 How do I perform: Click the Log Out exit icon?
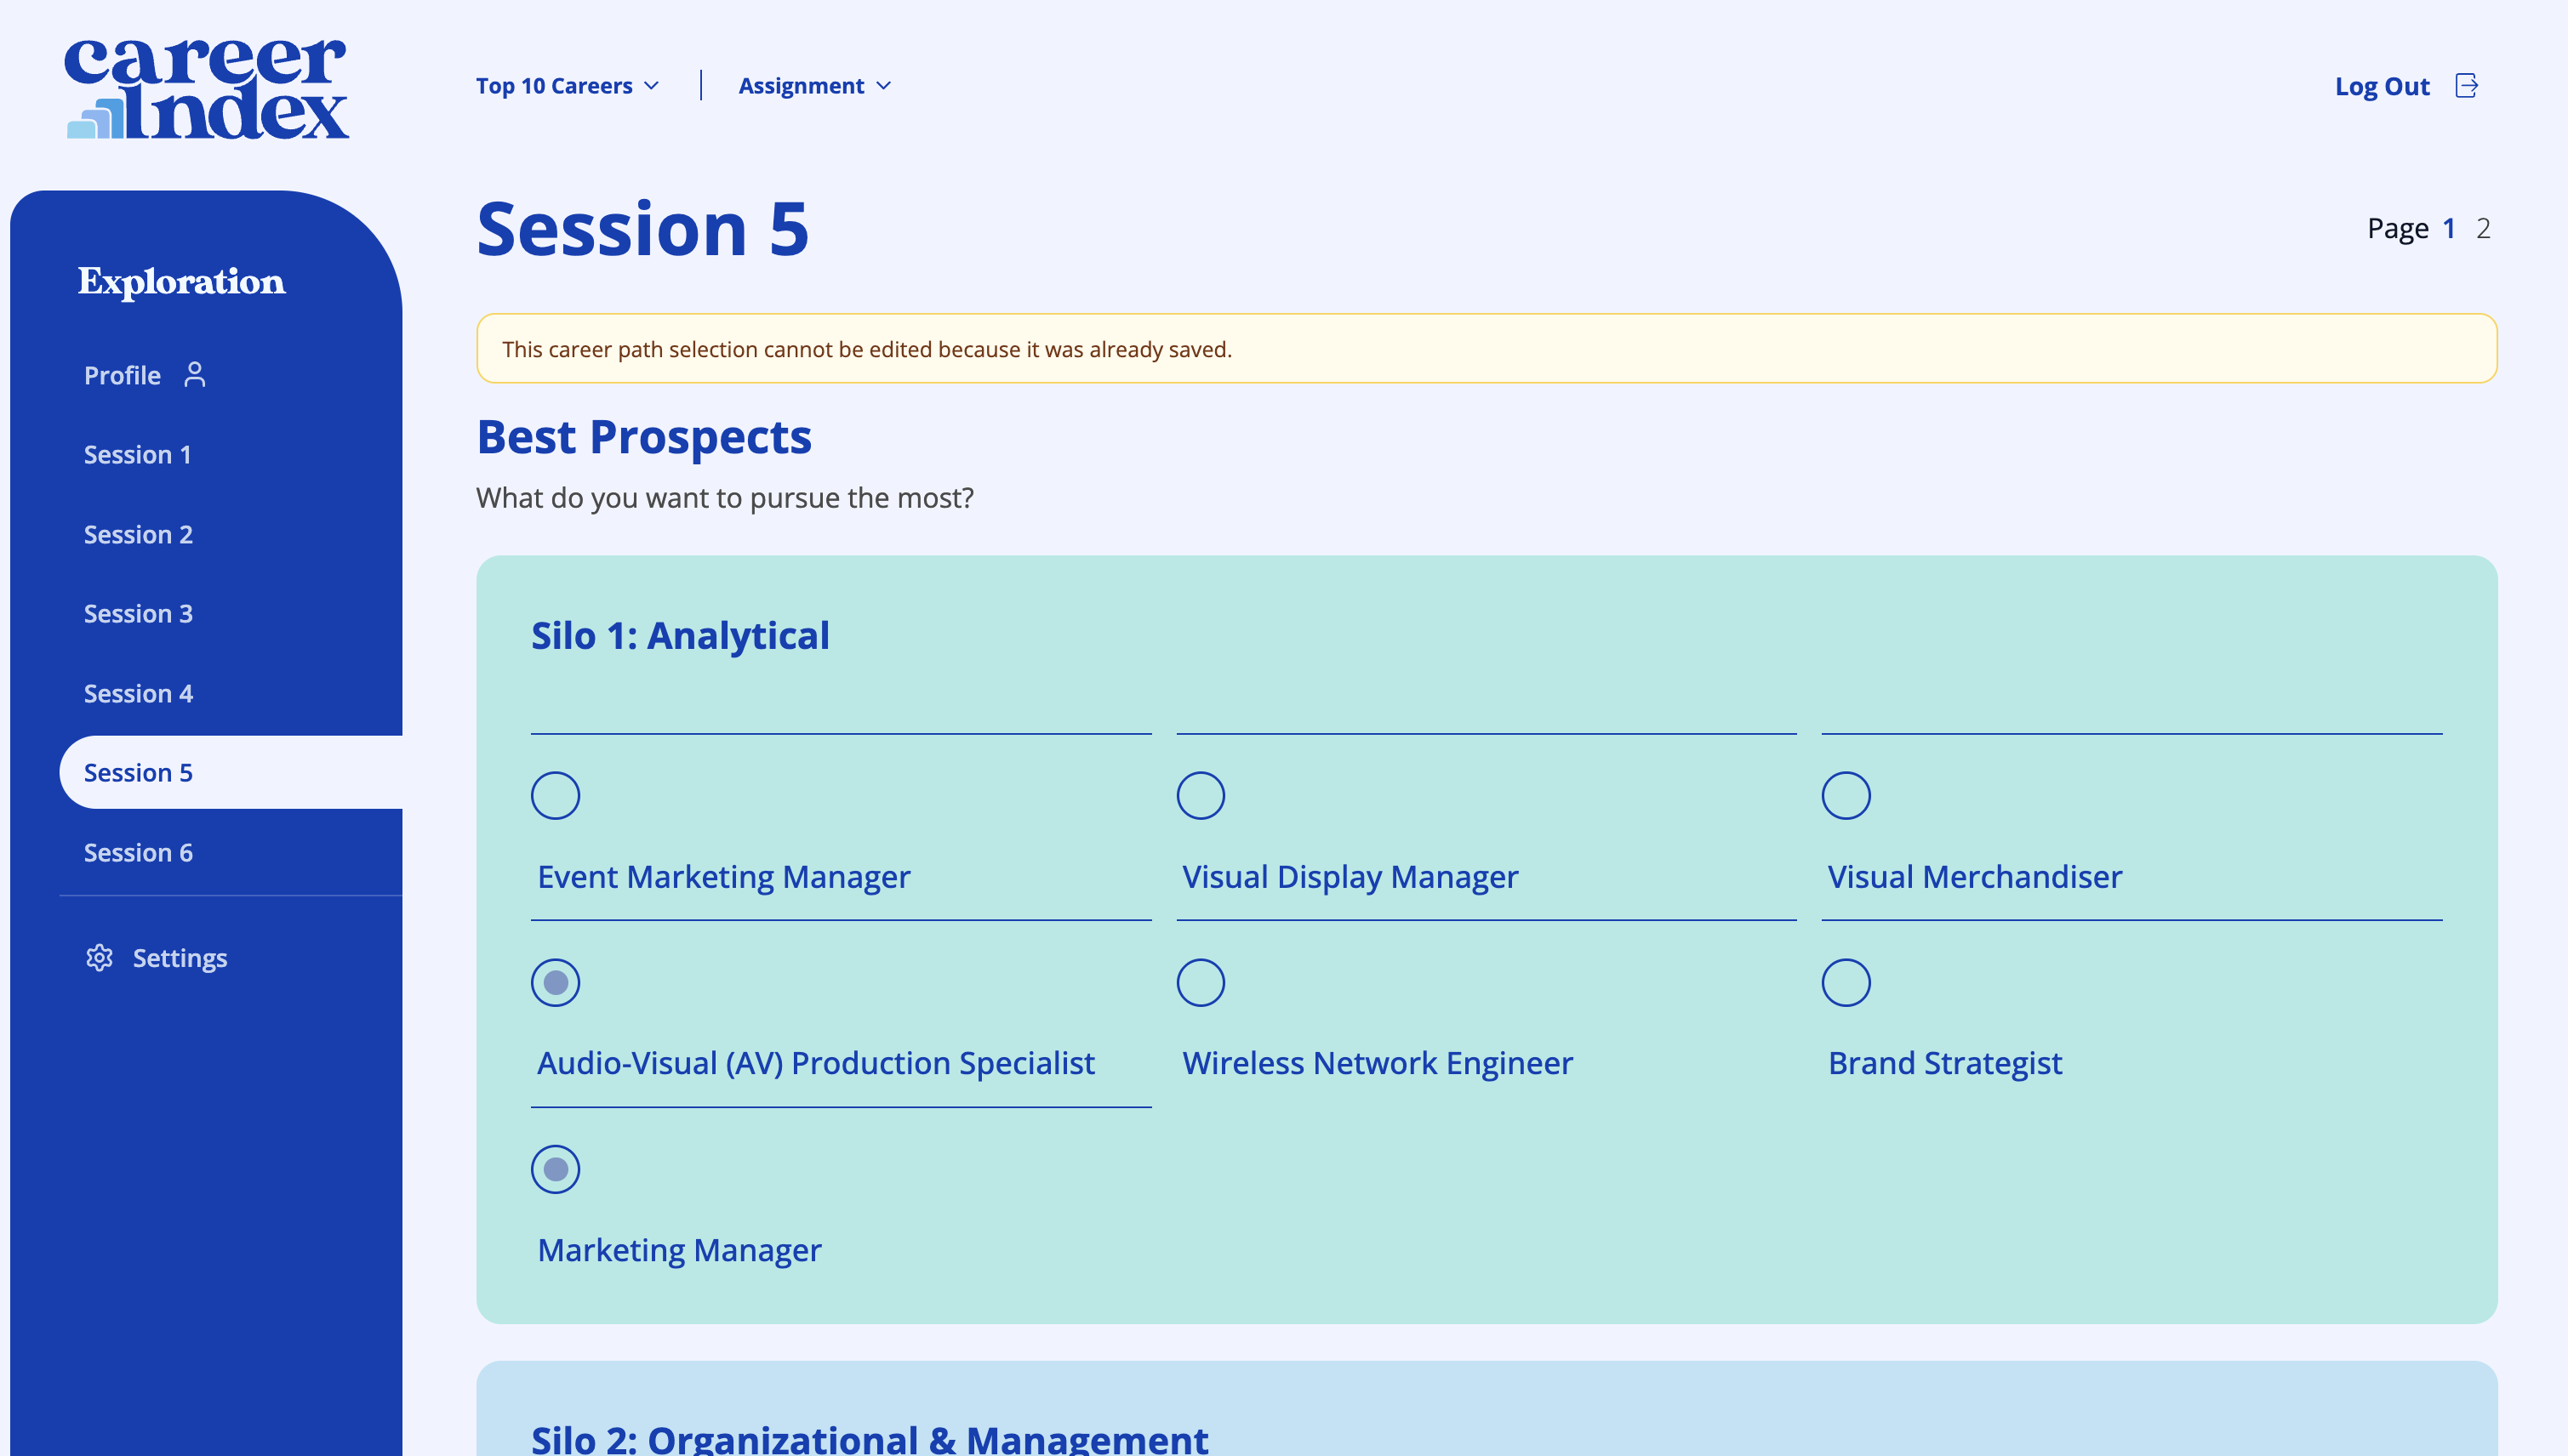(x=2466, y=86)
